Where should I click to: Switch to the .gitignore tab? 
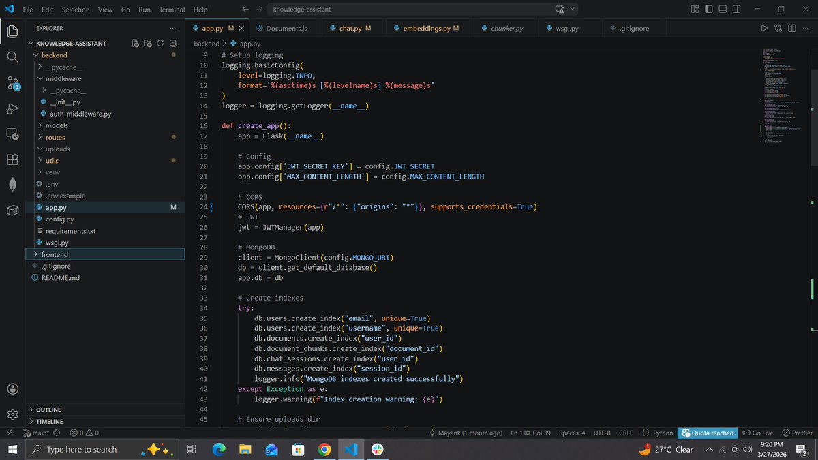point(633,28)
